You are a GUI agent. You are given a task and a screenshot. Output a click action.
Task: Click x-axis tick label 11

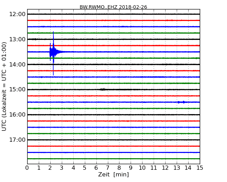click(154, 168)
